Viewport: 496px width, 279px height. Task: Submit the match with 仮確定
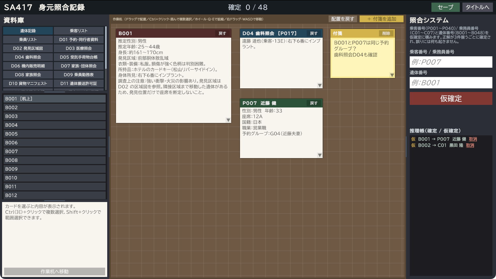click(x=451, y=98)
